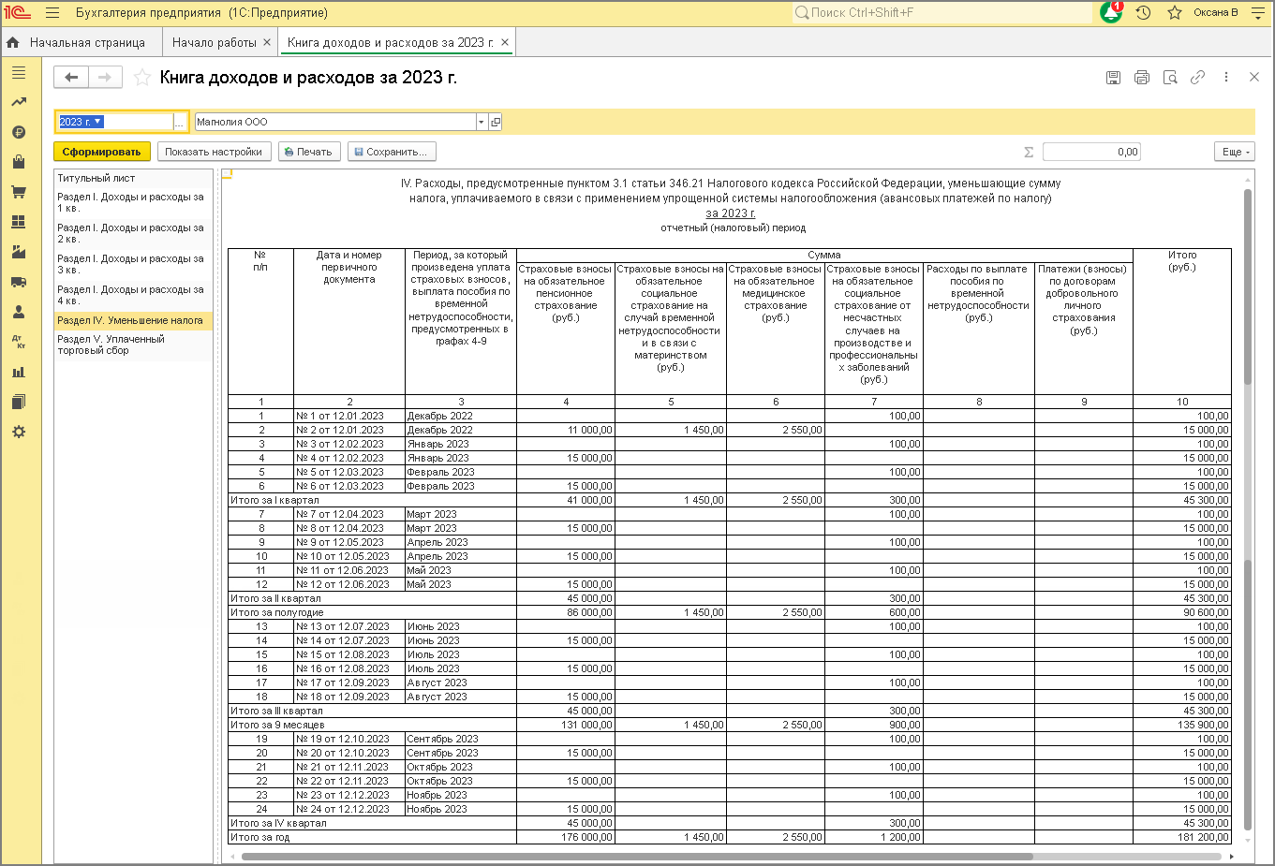Image resolution: width=1275 pixels, height=866 pixels.
Task: Open the Дт/Кт operations section icon
Action: pos(19,342)
